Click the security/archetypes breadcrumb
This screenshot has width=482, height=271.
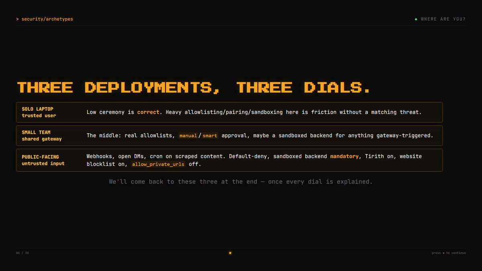(x=45, y=19)
